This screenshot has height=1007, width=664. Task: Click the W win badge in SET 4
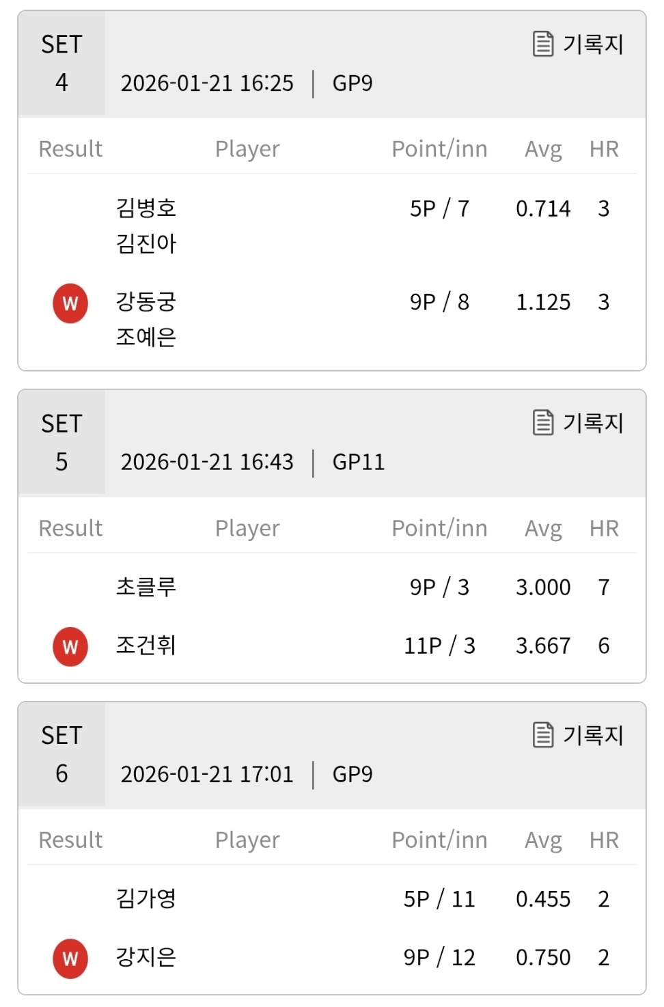click(x=70, y=303)
